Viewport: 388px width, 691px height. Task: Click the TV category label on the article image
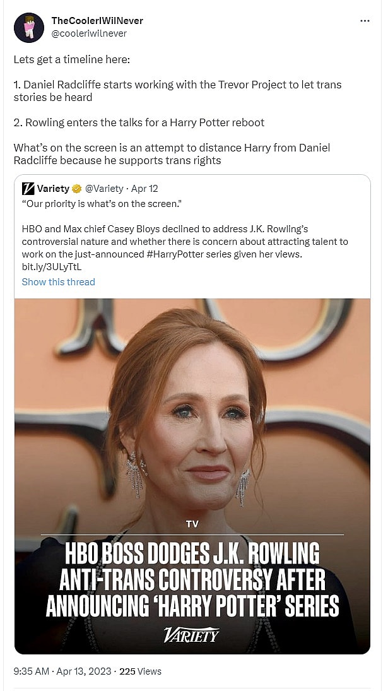pos(193,524)
